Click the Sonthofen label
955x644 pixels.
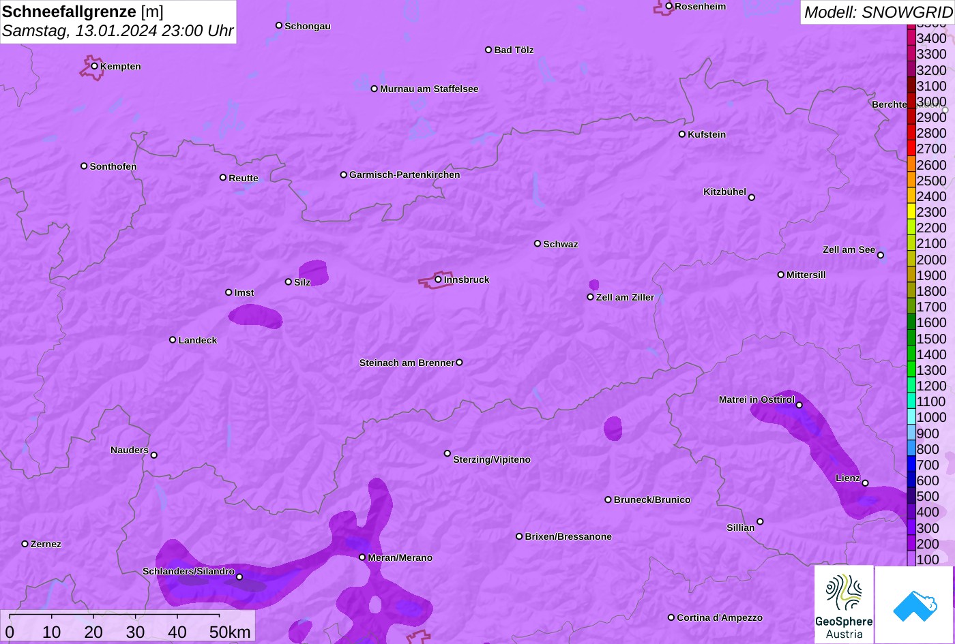[113, 166]
